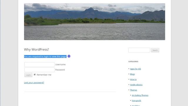Toggle the Remember me checkbox
The width and height of the screenshot is (188, 106).
pos(35,74)
